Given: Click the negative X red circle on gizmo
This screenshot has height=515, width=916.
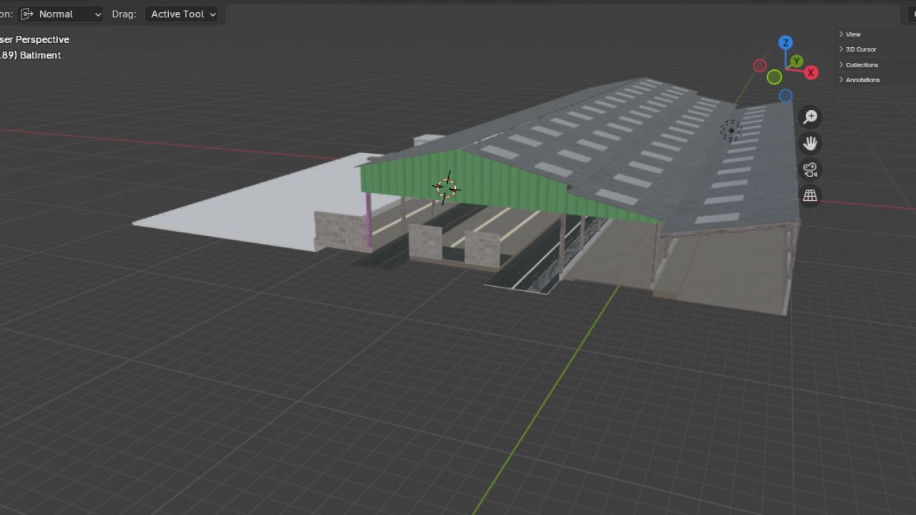Looking at the screenshot, I should pyautogui.click(x=760, y=66).
